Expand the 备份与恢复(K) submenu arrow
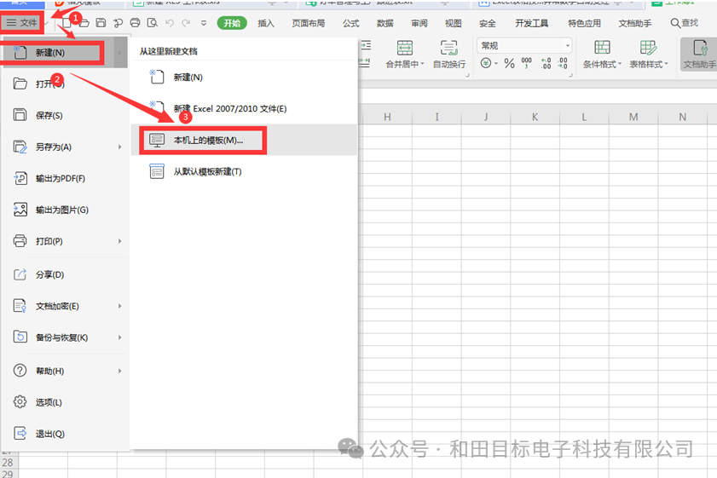717x478 pixels. coord(120,337)
